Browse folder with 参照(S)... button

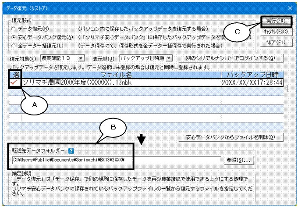pyautogui.click(x=238, y=160)
